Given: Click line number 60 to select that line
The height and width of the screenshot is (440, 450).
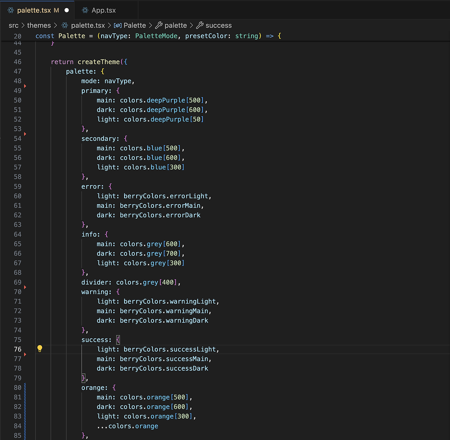Looking at the screenshot, I should [x=17, y=196].
